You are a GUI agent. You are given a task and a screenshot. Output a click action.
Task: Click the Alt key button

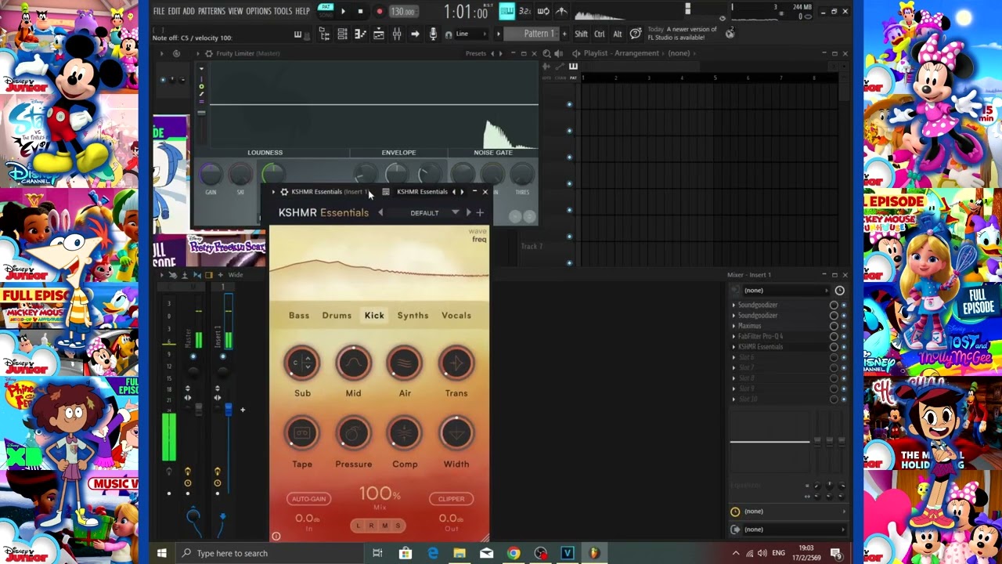point(617,34)
